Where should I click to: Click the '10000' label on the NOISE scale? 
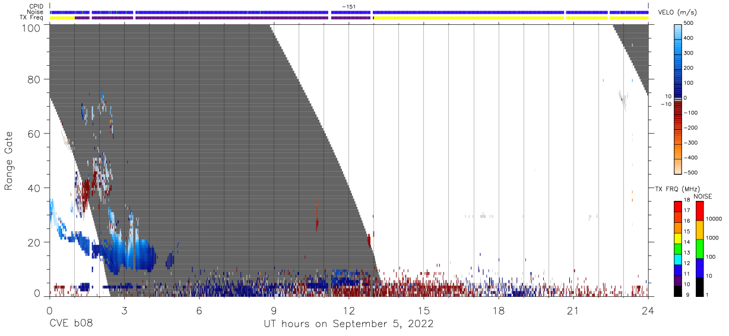pos(715,219)
